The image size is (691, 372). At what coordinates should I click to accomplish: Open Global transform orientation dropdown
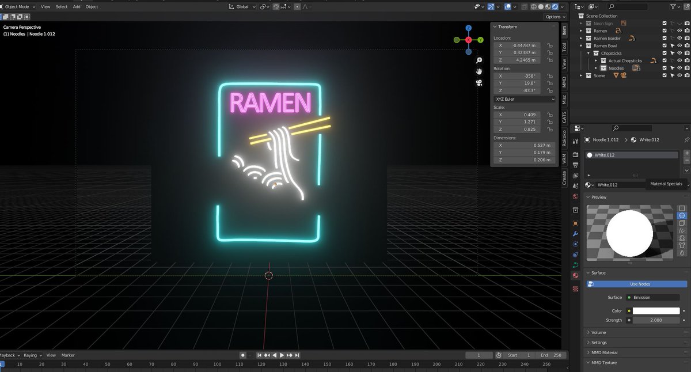click(x=241, y=7)
